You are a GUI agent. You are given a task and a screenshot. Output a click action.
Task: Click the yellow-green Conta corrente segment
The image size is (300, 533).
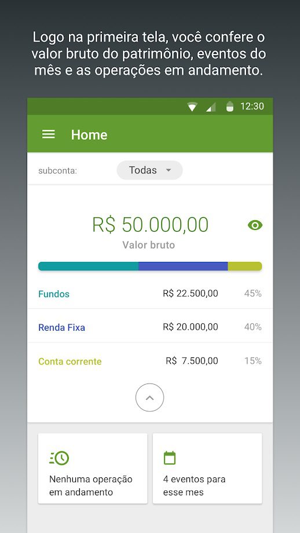pos(244,266)
